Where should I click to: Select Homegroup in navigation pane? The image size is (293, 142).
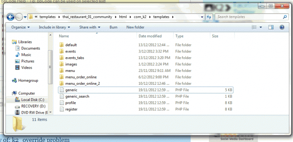(x=28, y=80)
